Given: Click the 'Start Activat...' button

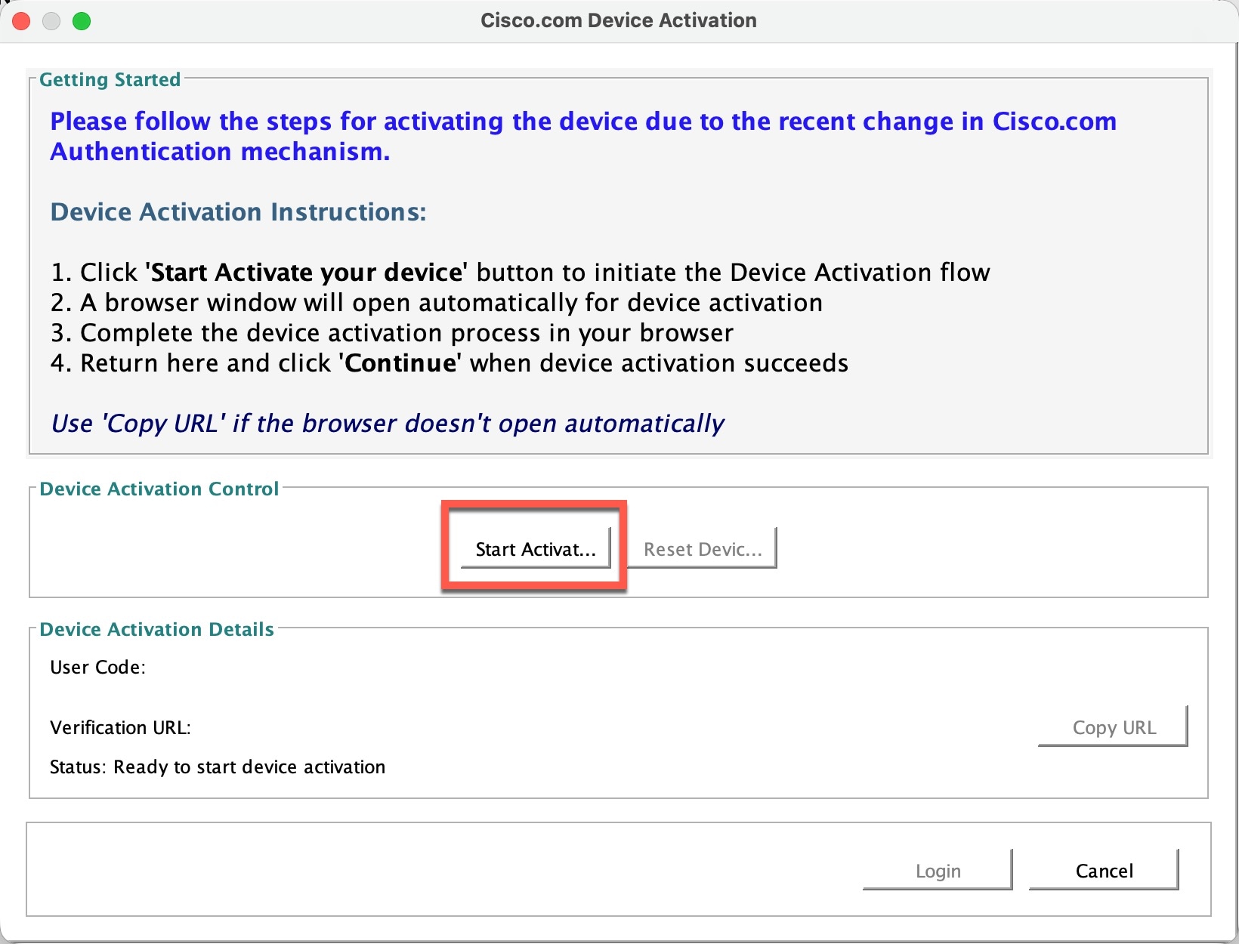Looking at the screenshot, I should (534, 549).
